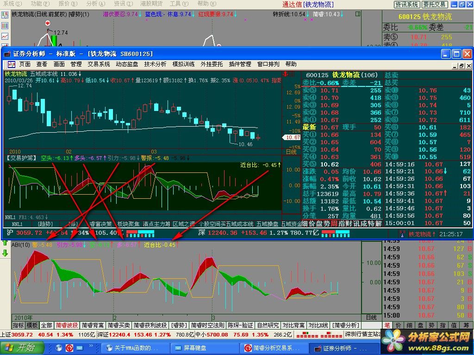Screen dimensions: 474x355
Task: Click 资讯系统 button in 通达信 window
Action: (x=407, y=5)
